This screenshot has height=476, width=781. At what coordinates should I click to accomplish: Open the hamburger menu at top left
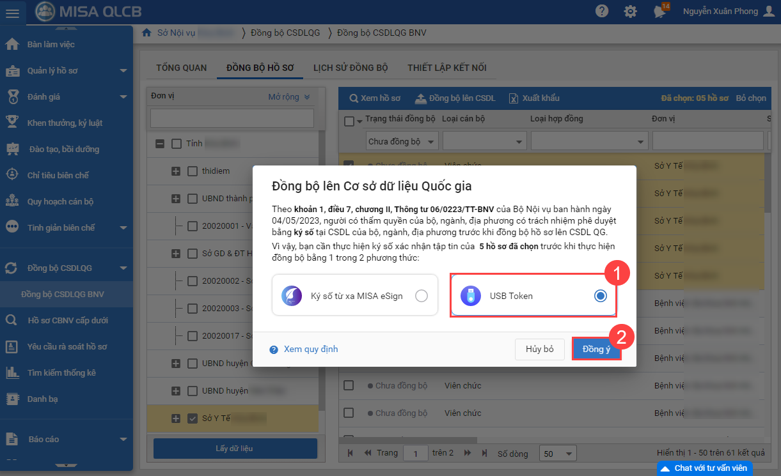(x=12, y=12)
